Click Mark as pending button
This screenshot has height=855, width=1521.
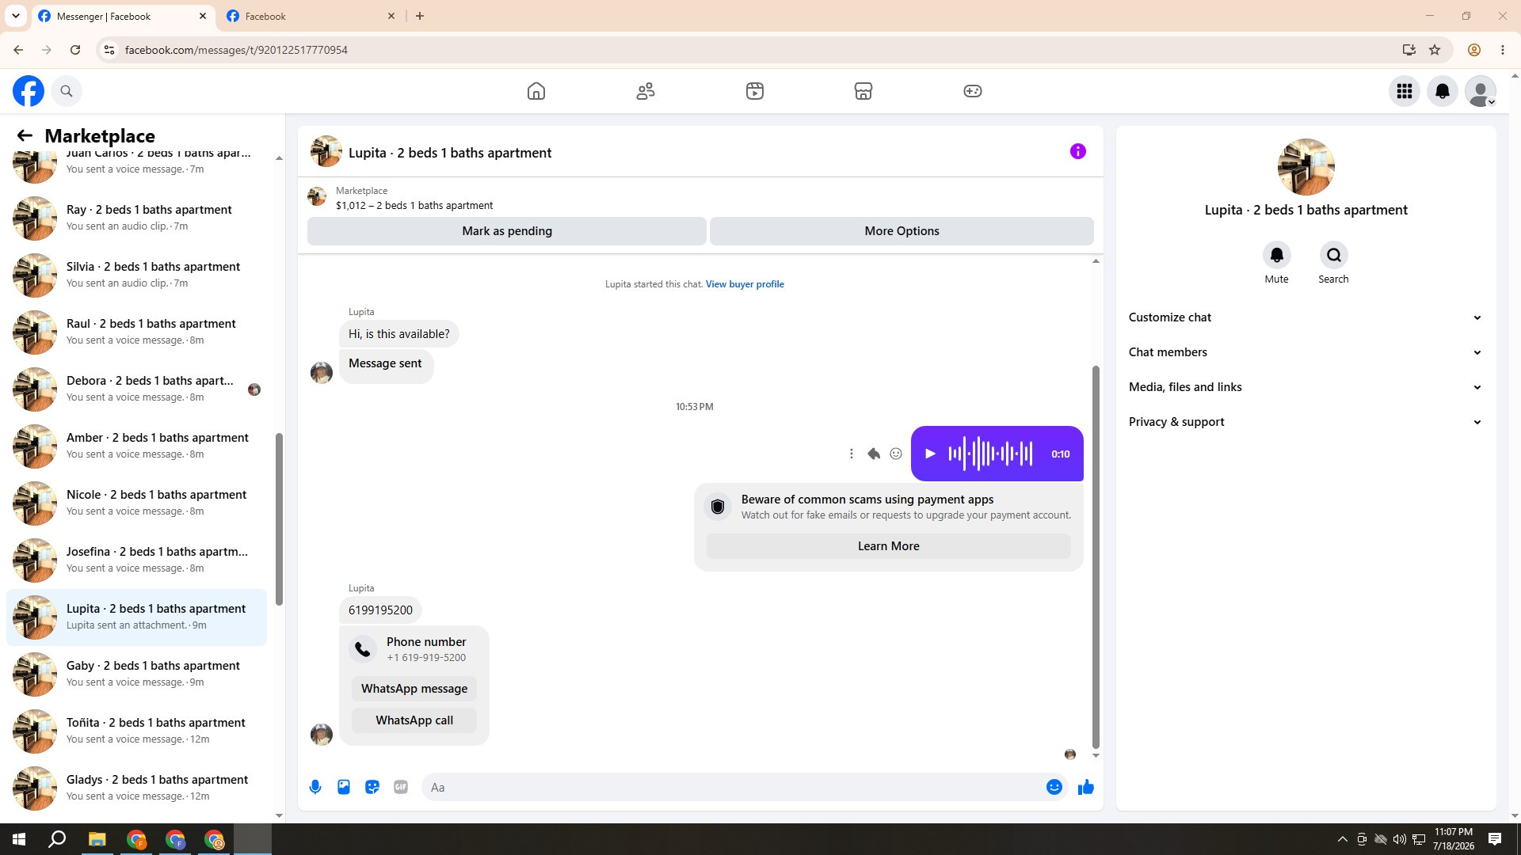(x=507, y=231)
